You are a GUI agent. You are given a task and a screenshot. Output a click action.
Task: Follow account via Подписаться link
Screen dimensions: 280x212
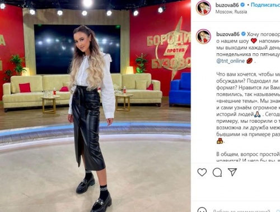pyautogui.click(x=265, y=5)
